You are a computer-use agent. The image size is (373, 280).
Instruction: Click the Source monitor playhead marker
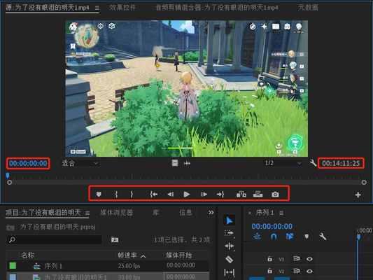pyautogui.click(x=8, y=176)
